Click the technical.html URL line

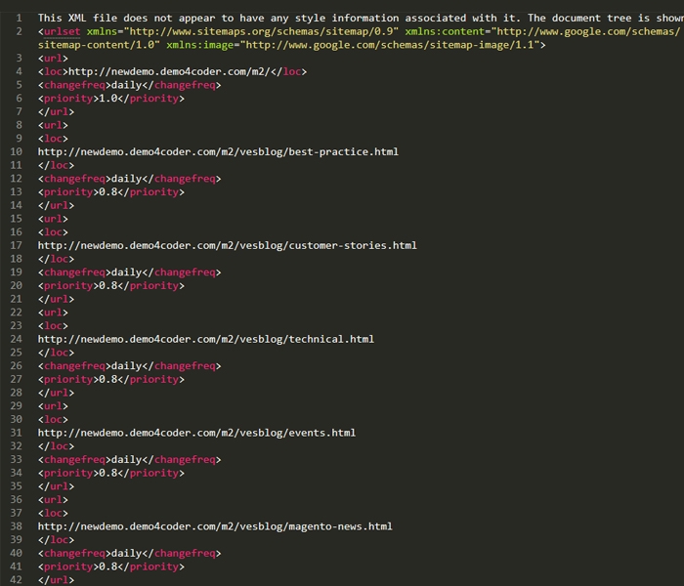coord(205,339)
